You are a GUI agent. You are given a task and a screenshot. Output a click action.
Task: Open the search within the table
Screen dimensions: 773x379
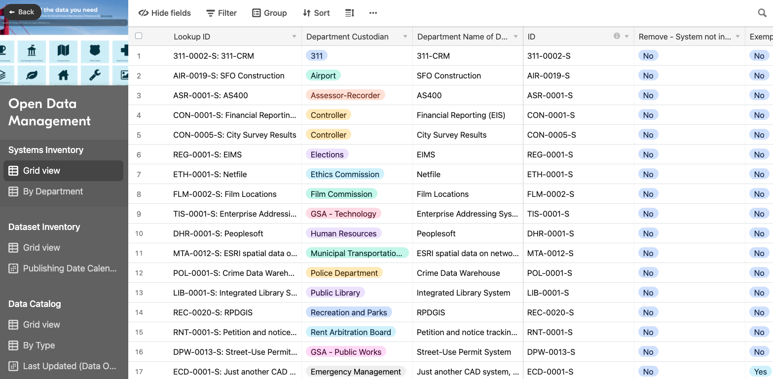tap(762, 13)
